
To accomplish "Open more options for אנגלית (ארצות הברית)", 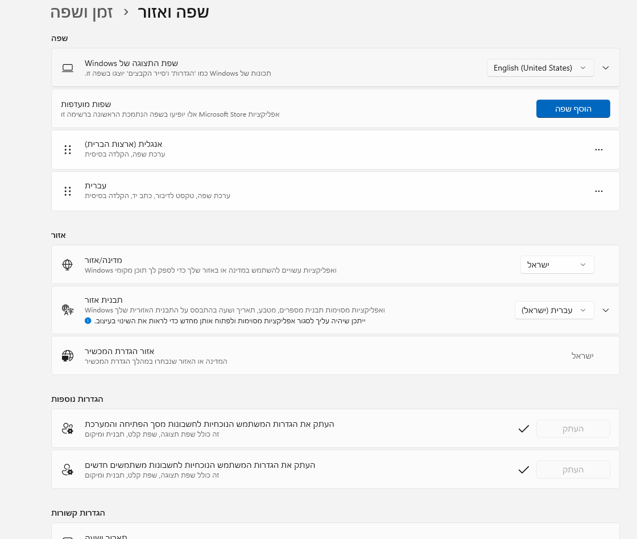I will click(598, 150).
